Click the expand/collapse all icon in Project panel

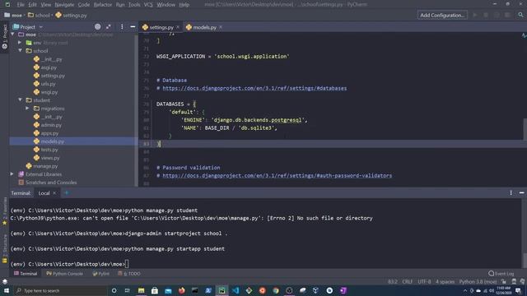point(109,27)
